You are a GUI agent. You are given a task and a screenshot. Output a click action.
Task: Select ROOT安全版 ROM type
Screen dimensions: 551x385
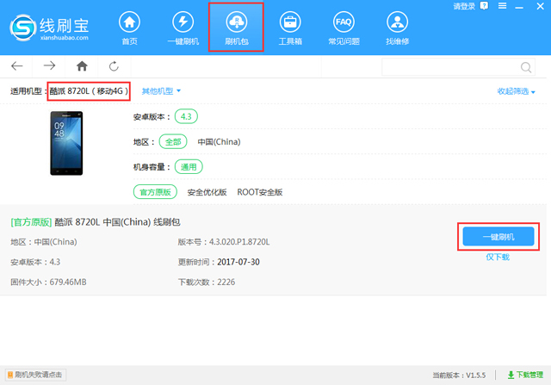tap(260, 192)
